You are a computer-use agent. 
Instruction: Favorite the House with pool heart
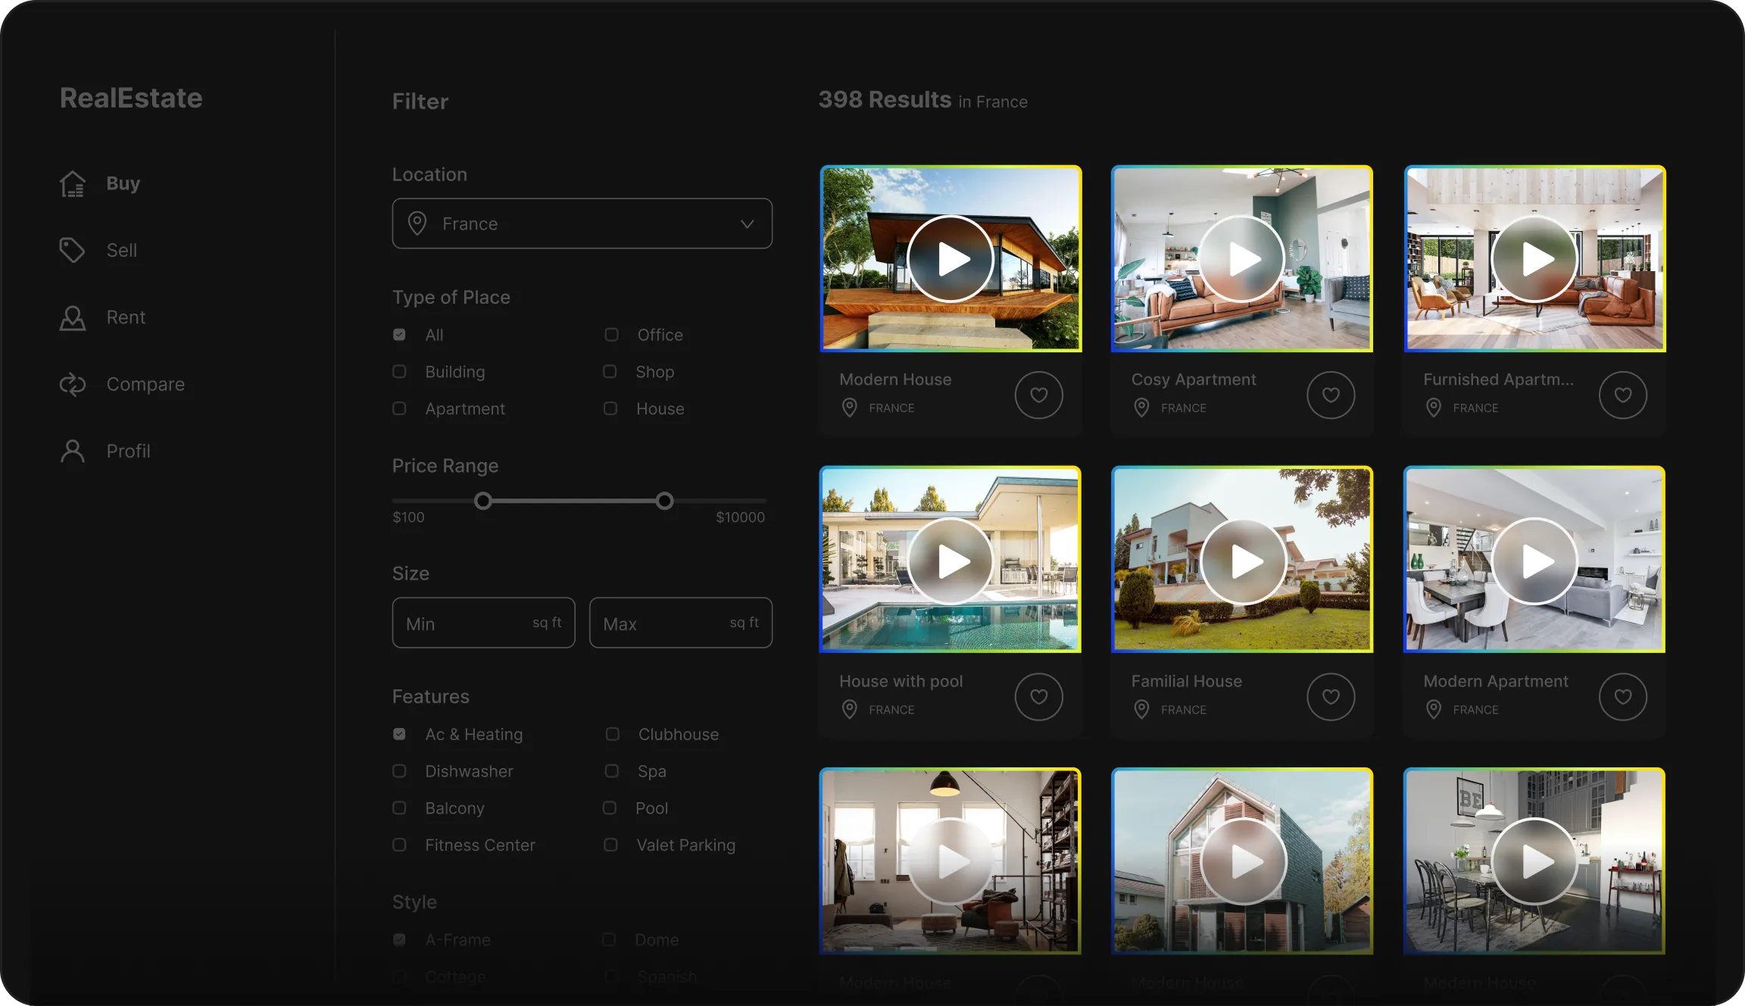pos(1039,696)
